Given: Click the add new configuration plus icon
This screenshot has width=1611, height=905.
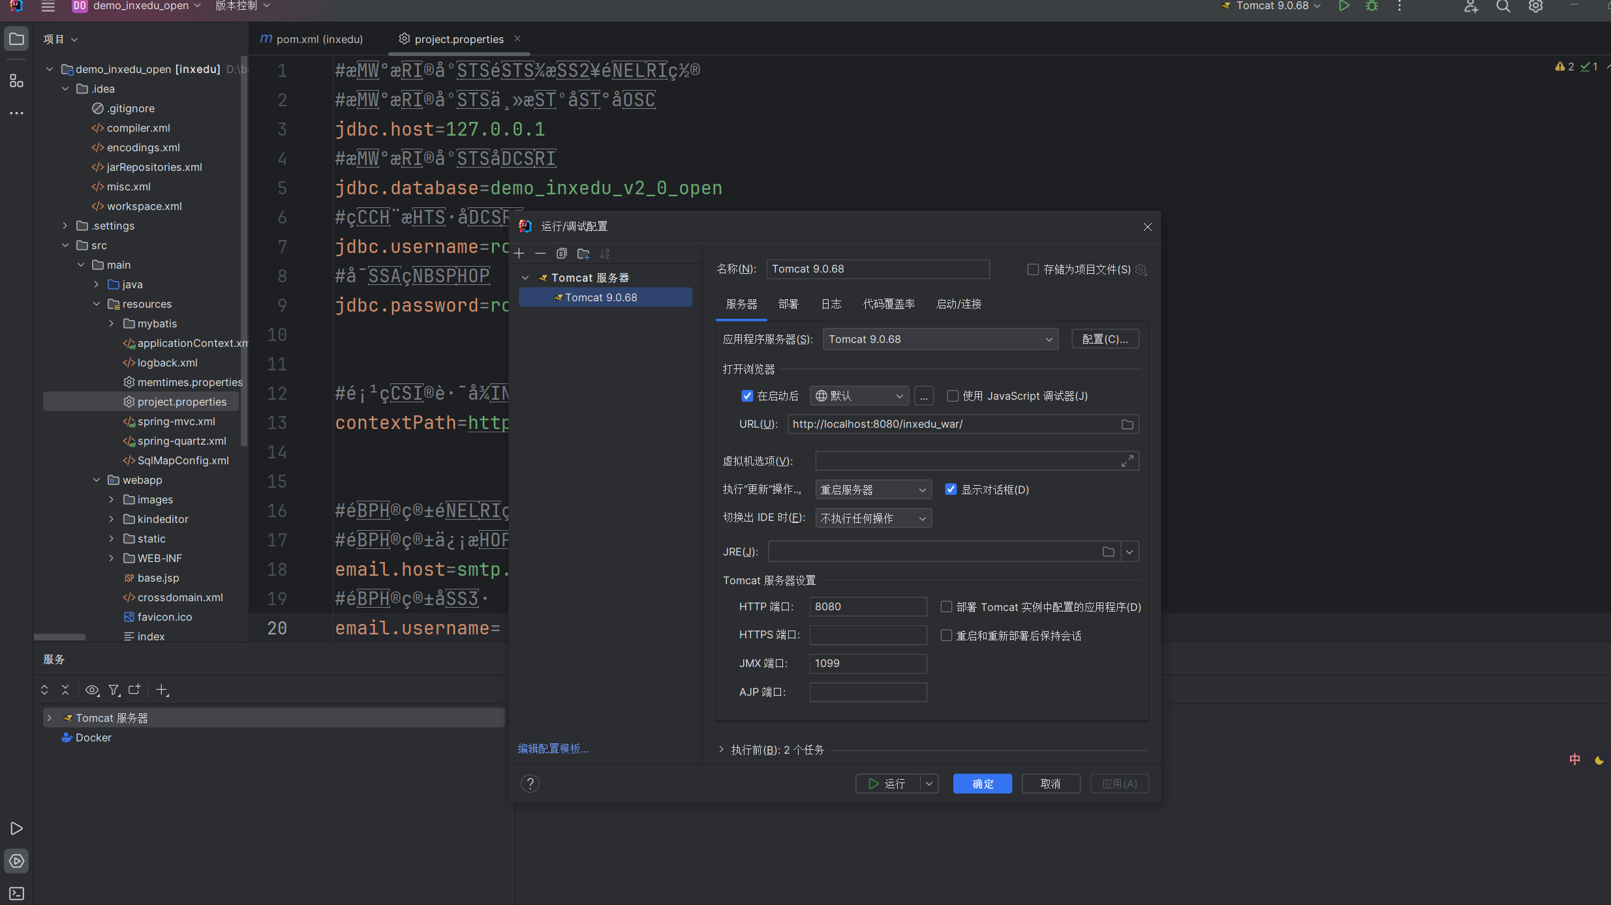Looking at the screenshot, I should coord(519,254).
